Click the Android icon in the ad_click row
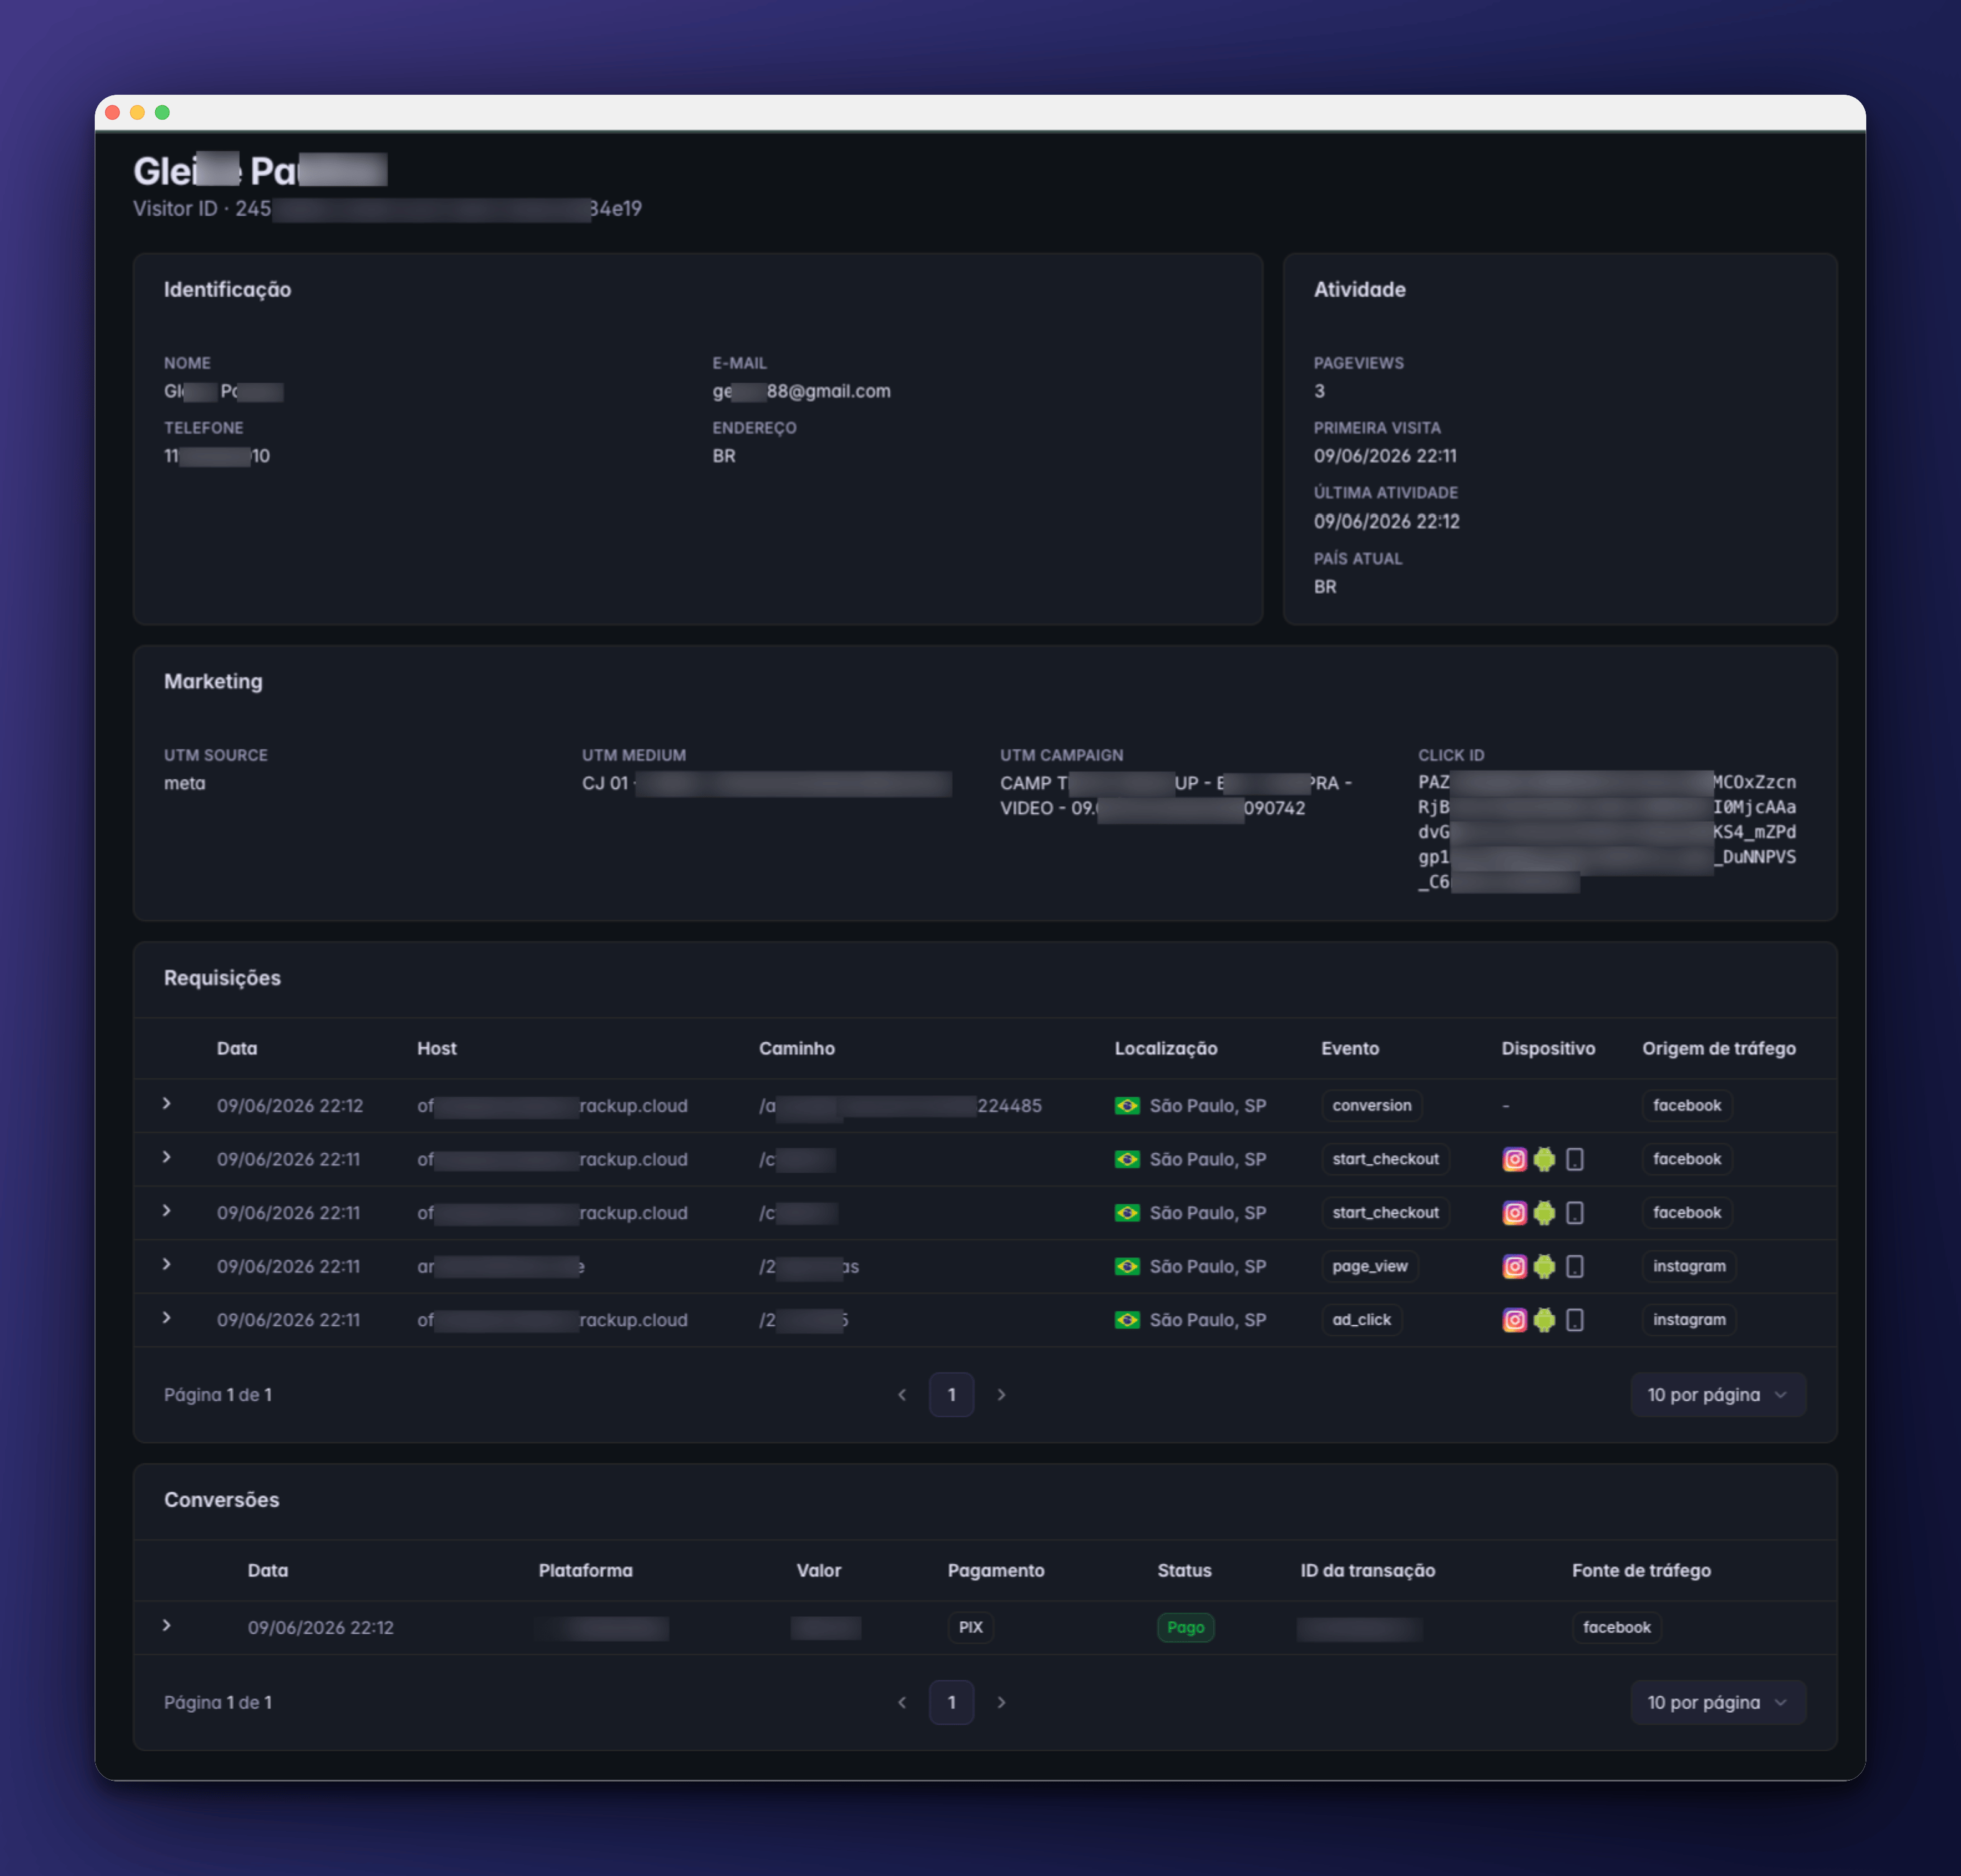 coord(1544,1320)
